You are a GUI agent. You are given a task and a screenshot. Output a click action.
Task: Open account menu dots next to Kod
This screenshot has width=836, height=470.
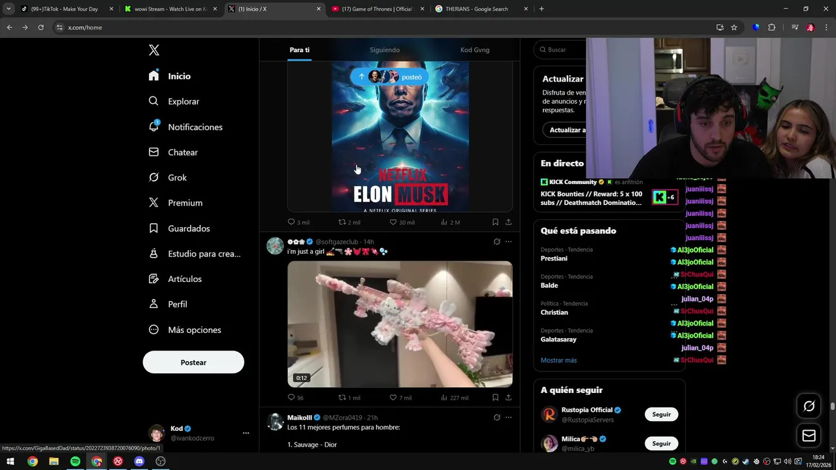point(246,433)
